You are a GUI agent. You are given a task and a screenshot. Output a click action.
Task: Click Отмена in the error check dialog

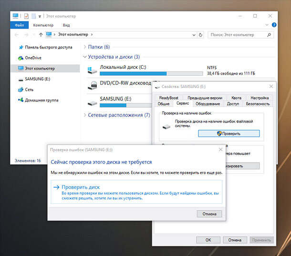point(209,214)
